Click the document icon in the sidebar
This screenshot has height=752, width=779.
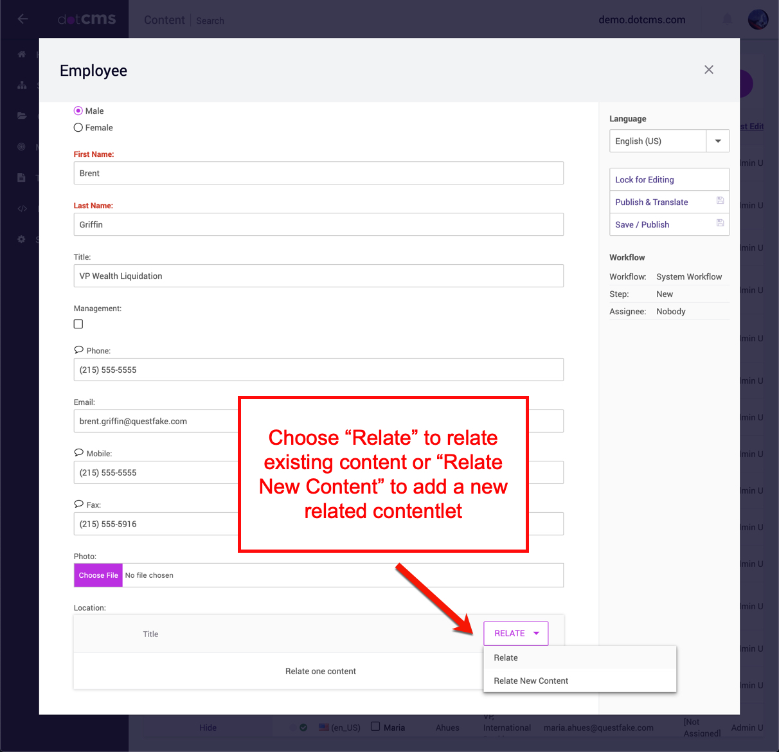point(22,177)
